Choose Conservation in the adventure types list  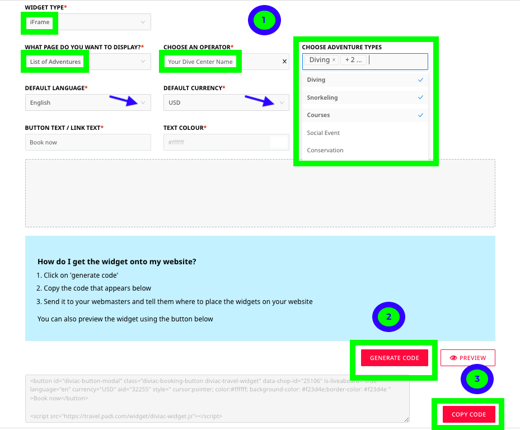click(x=325, y=150)
